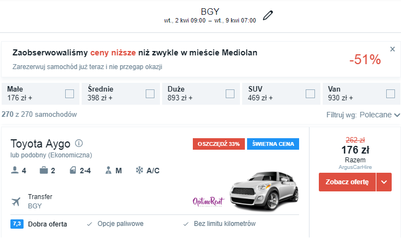Click the manual gearbox icon
This screenshot has width=401, height=238.
pyautogui.click(x=108, y=170)
